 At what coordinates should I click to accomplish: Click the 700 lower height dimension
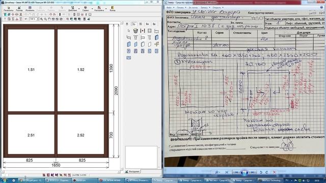[111, 135]
